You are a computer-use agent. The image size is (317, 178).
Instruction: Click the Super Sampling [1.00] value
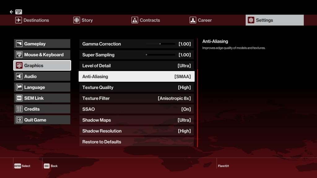[x=185, y=55]
